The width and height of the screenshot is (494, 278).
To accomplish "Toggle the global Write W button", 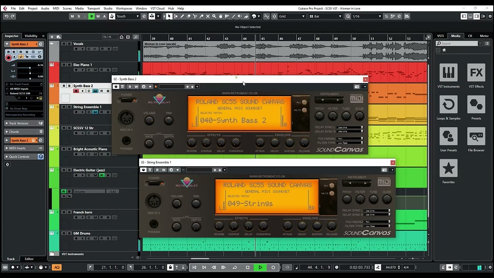I will point(98,16).
